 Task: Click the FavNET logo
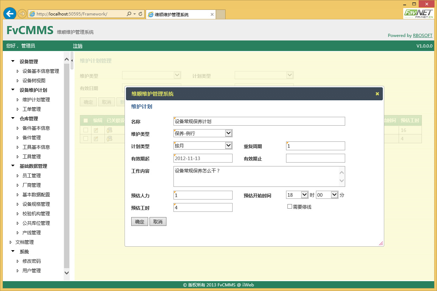tap(418, 13)
